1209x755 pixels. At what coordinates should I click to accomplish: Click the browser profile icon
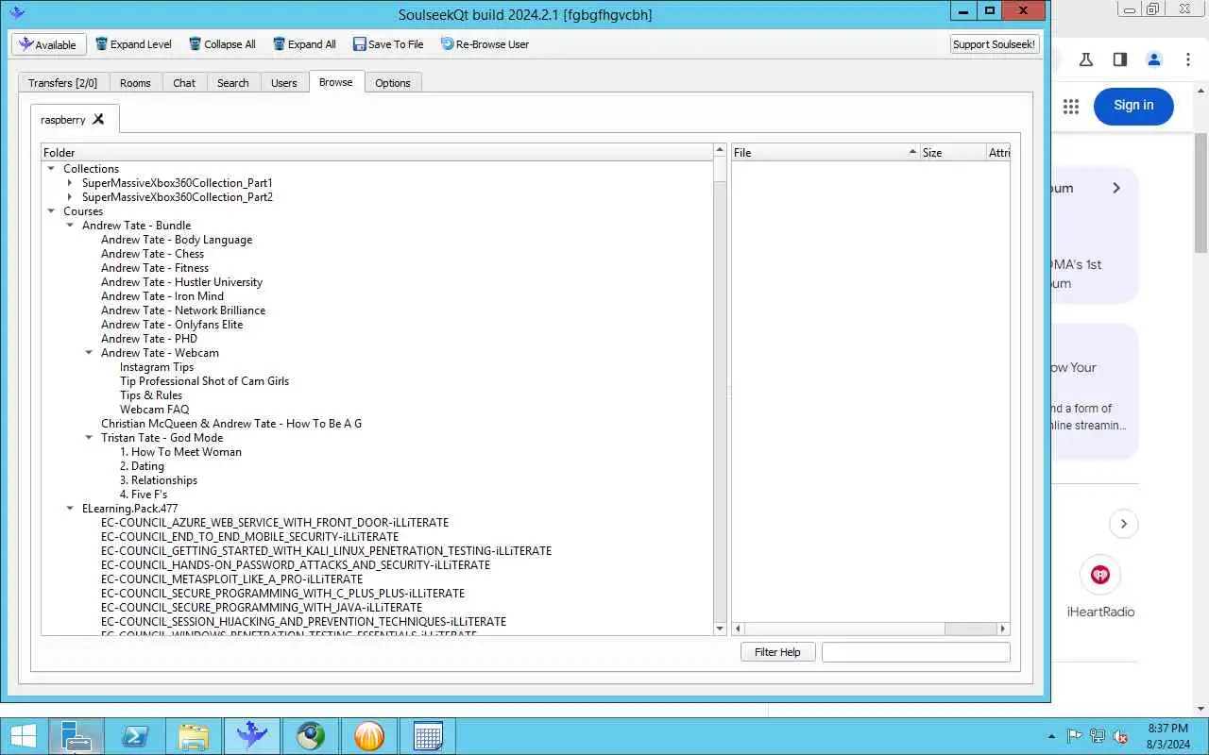(x=1154, y=59)
